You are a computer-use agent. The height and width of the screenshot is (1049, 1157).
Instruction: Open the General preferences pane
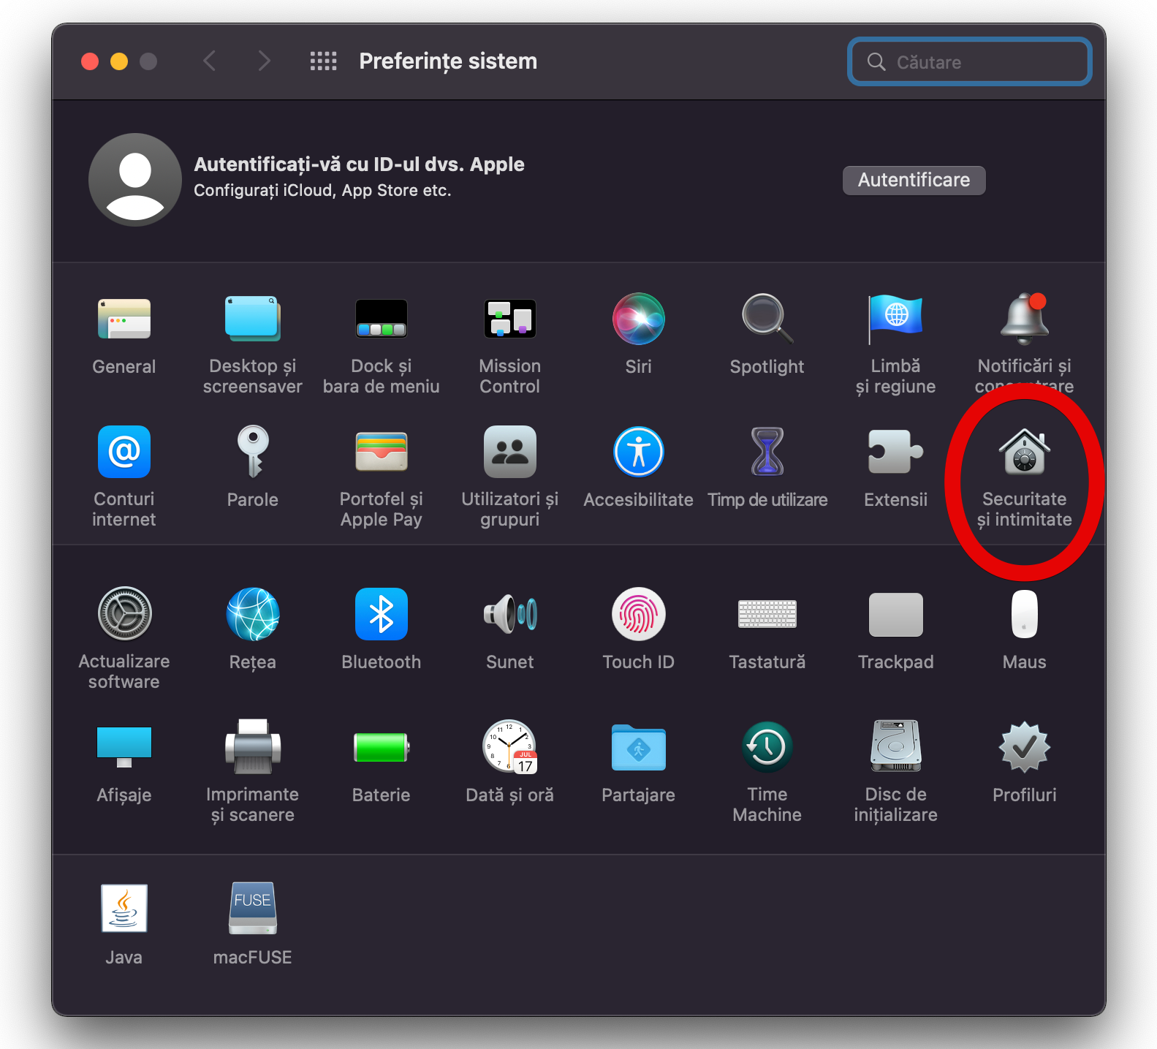click(124, 319)
